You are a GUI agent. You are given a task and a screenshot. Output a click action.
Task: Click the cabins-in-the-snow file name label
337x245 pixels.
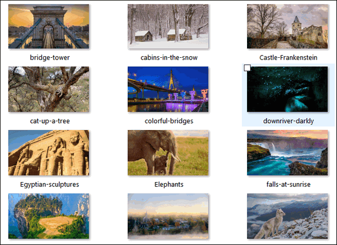(169, 58)
